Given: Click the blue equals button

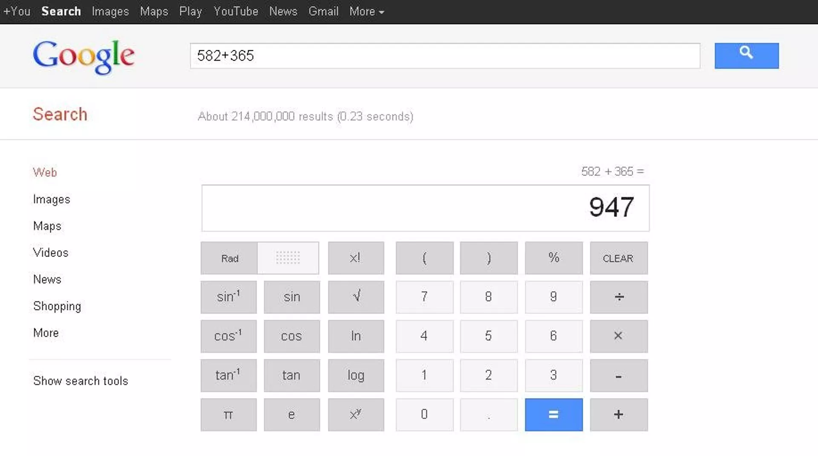Looking at the screenshot, I should tap(553, 415).
